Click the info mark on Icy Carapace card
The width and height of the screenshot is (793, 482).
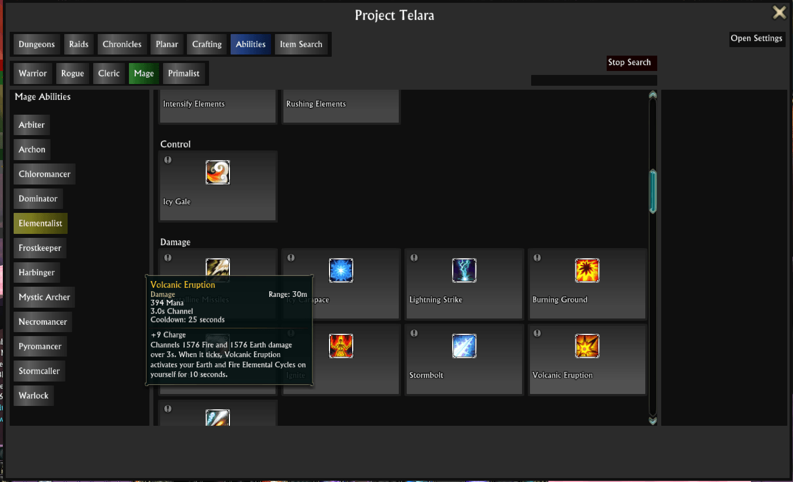[x=291, y=258]
